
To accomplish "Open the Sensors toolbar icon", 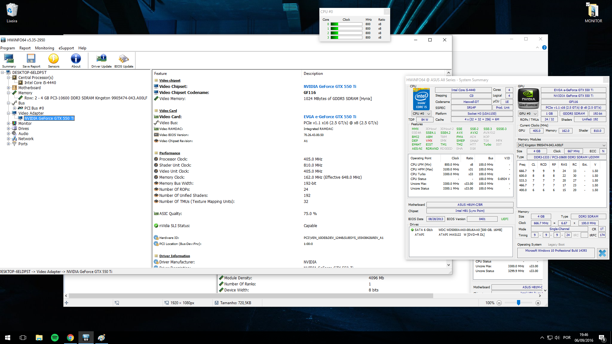I will pos(54,61).
